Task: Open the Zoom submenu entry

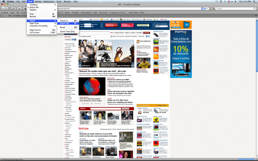Action: 42,21
